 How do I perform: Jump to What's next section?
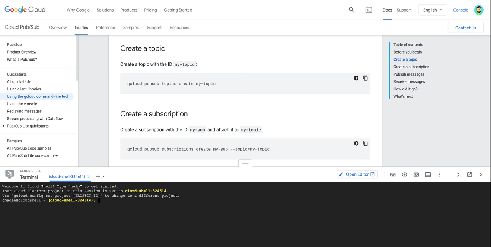403,97
